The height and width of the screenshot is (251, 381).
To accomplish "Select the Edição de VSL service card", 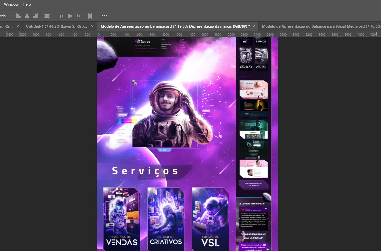I will 210,218.
